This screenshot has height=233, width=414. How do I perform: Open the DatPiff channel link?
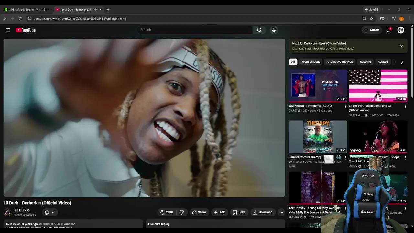pyautogui.click(x=292, y=111)
